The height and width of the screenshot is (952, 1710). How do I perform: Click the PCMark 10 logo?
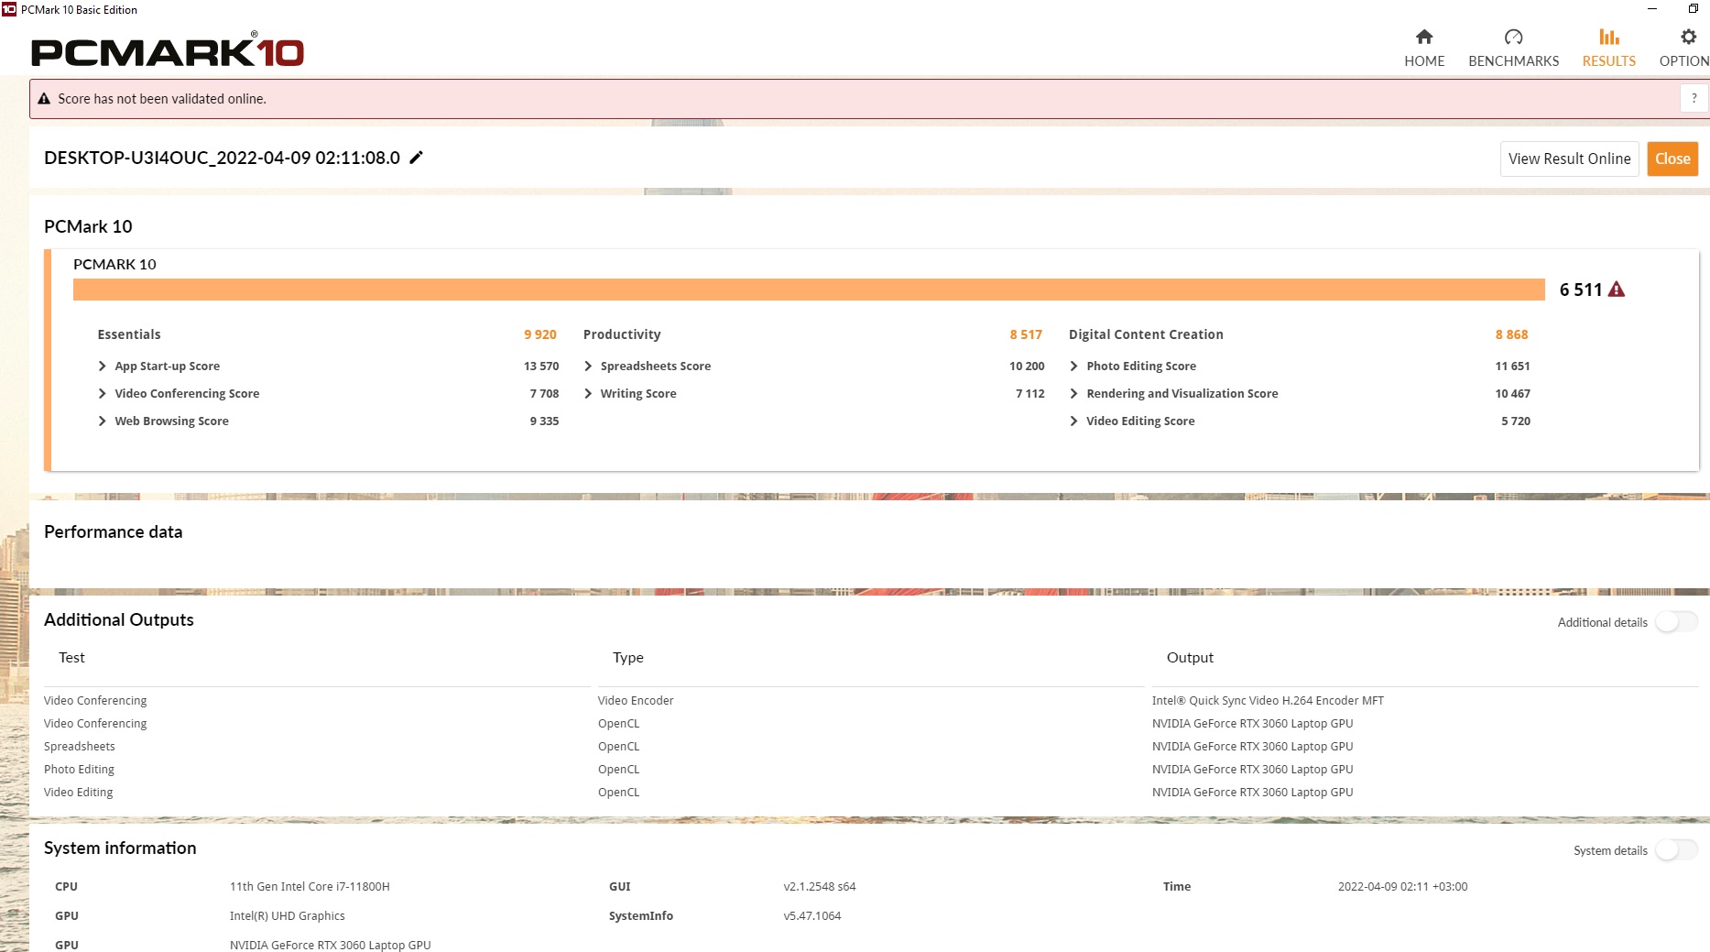pos(168,51)
